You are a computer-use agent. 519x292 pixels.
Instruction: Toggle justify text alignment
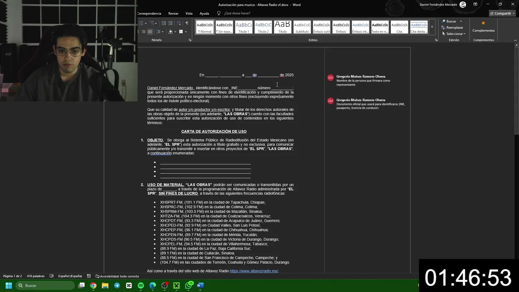[150, 32]
